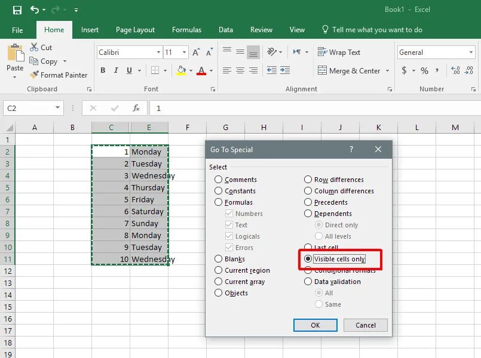The width and height of the screenshot is (481, 358).
Task: Click the Cut scissors icon
Action: click(34, 47)
